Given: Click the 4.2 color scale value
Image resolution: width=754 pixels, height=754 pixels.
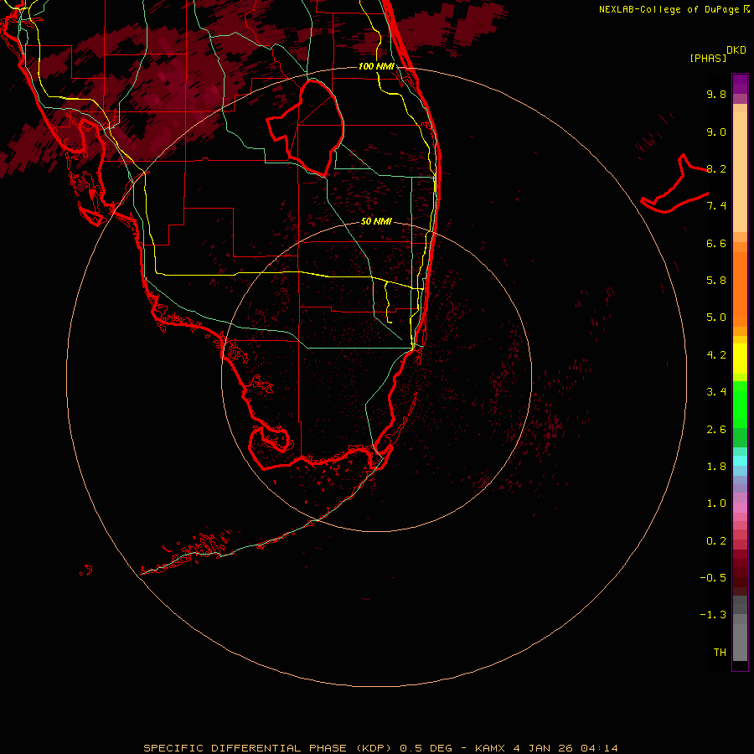Looking at the screenshot, I should tap(716, 355).
